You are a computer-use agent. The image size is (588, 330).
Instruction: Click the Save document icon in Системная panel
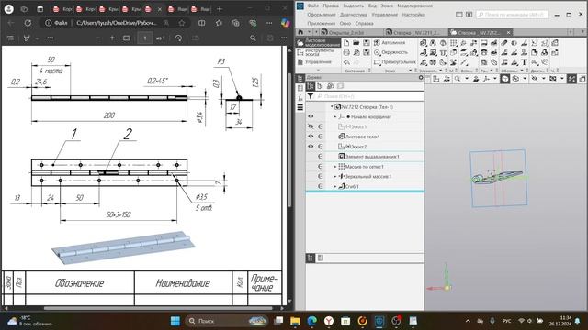pos(367,43)
